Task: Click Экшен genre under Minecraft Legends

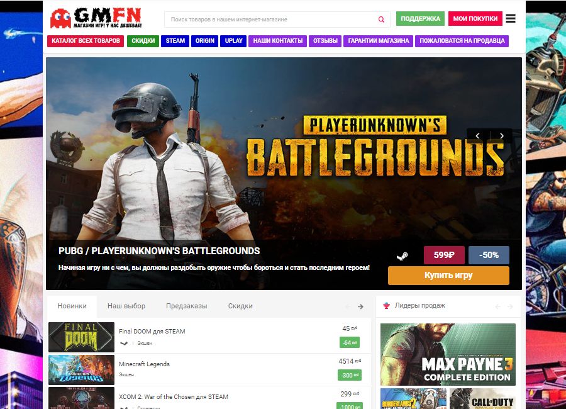Action: (126, 374)
